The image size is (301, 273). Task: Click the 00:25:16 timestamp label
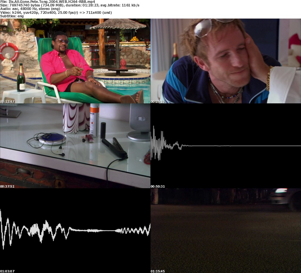coord(158,102)
